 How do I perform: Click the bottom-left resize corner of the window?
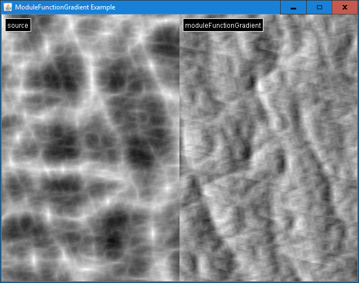pos(1,282)
